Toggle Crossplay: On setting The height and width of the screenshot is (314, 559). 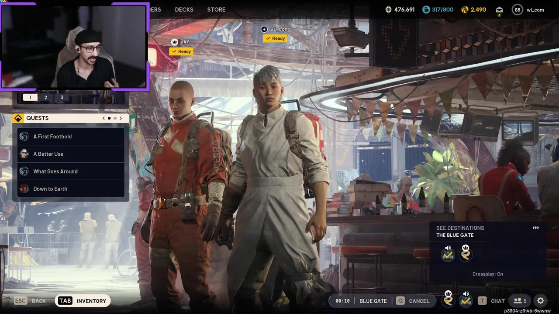pyautogui.click(x=488, y=274)
